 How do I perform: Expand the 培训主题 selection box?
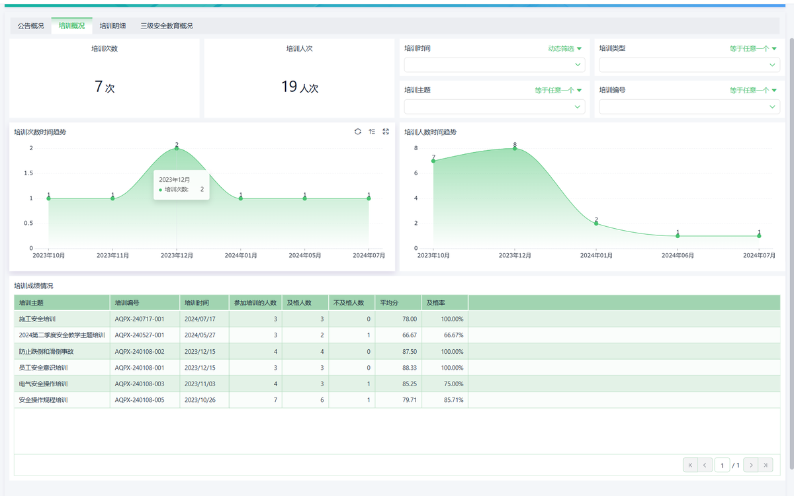point(494,106)
